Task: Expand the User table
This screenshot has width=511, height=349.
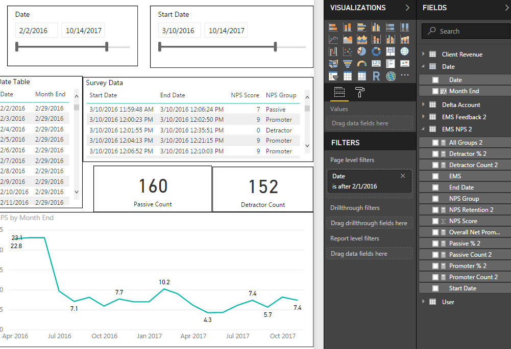Action: coord(423,302)
